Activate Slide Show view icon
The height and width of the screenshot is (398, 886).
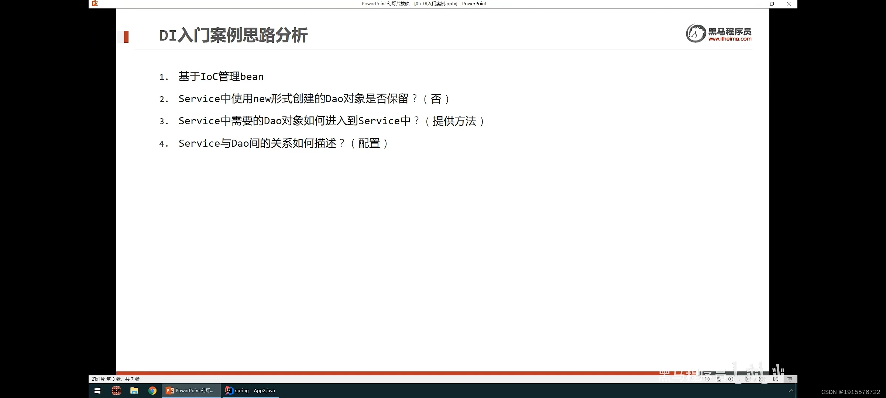point(790,379)
